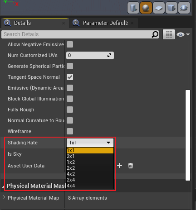Viewport: 196px width, 210px height.
Task: Add an Asset User Data element
Action: (x=119, y=166)
